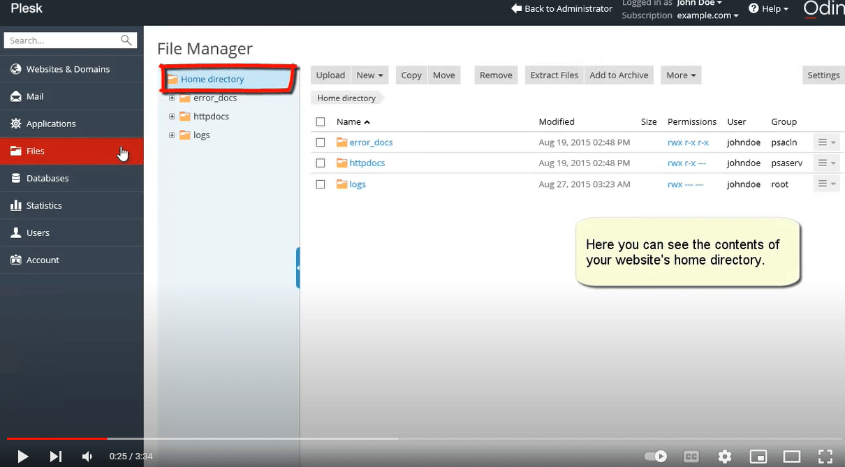Click the Upload button
845x467 pixels.
(330, 75)
